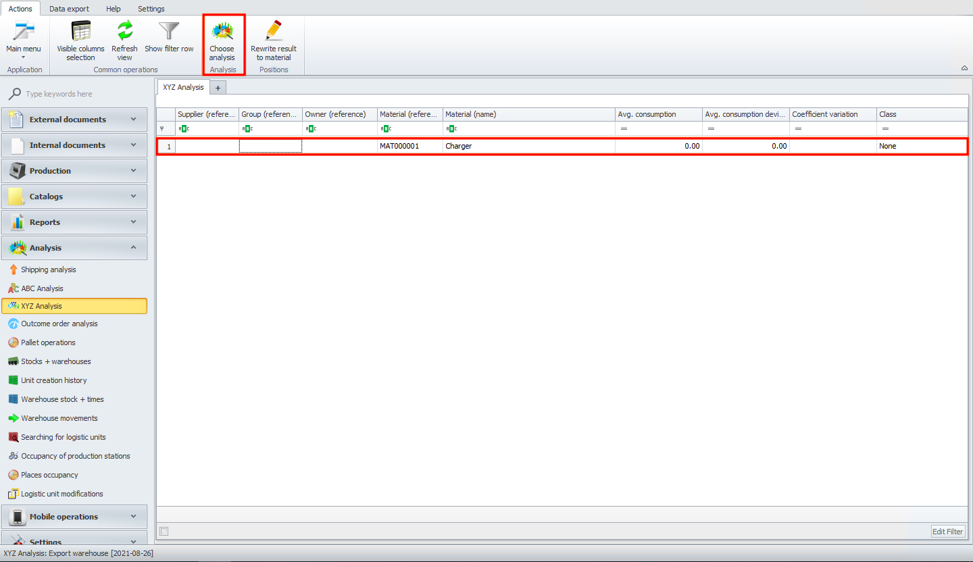Add a new tab with plus button
Viewport: 973px width, 562px height.
218,88
